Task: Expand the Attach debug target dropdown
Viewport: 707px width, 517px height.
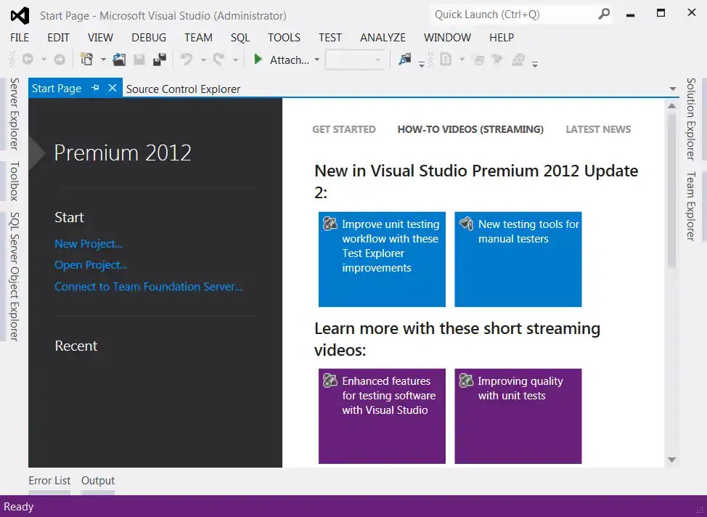Action: [x=317, y=59]
